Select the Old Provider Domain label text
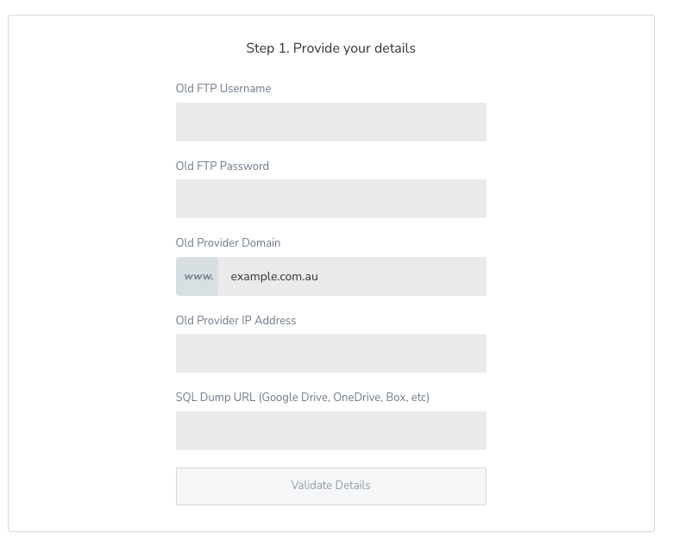 [228, 242]
